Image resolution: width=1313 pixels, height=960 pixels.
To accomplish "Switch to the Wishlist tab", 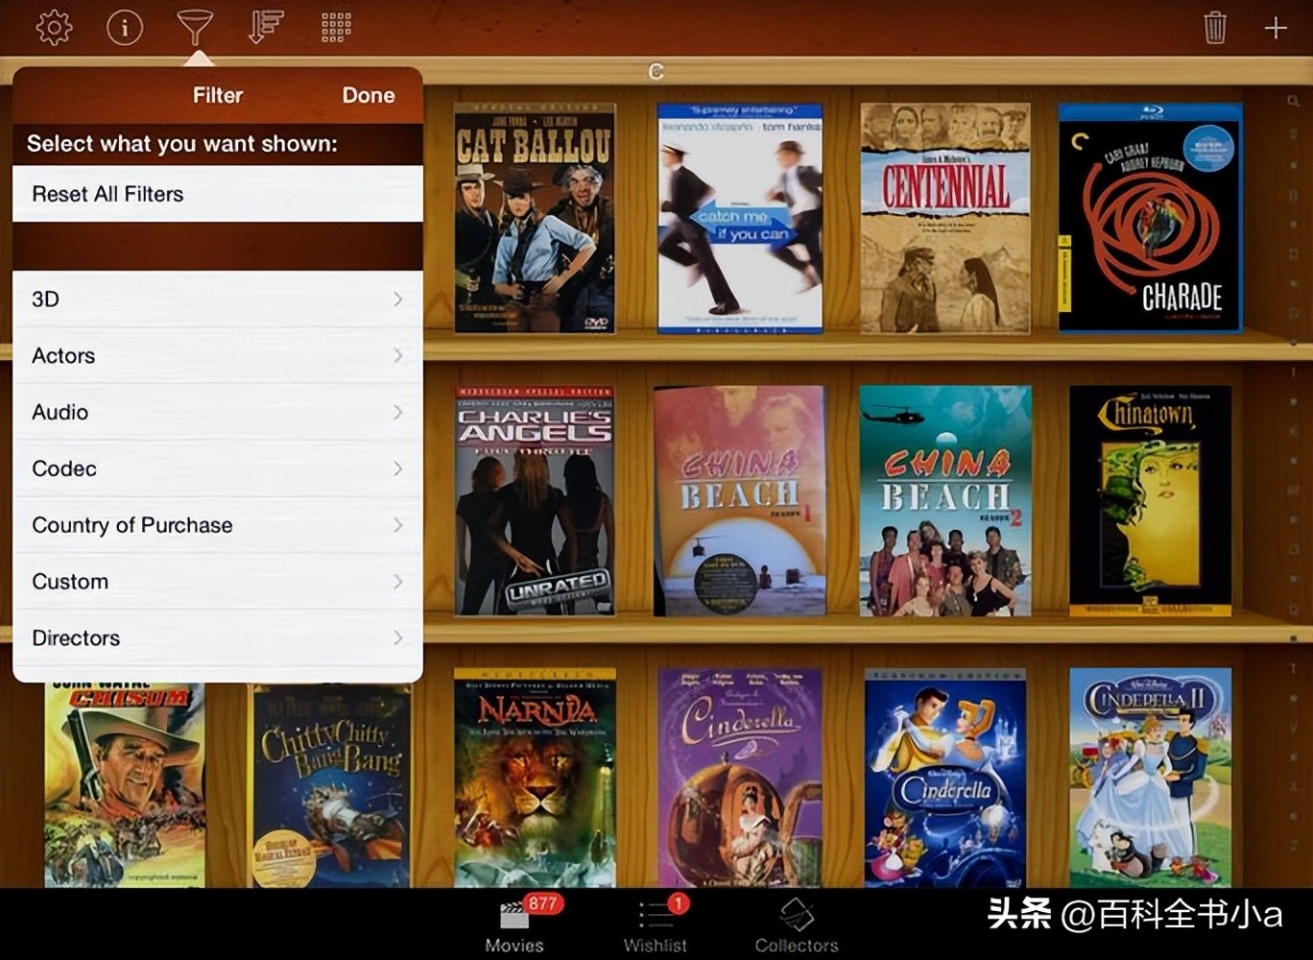I will click(x=656, y=922).
